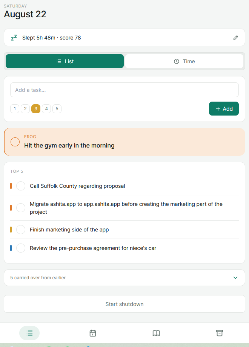Focus the Add a task input field
249x347 pixels.
click(124, 90)
